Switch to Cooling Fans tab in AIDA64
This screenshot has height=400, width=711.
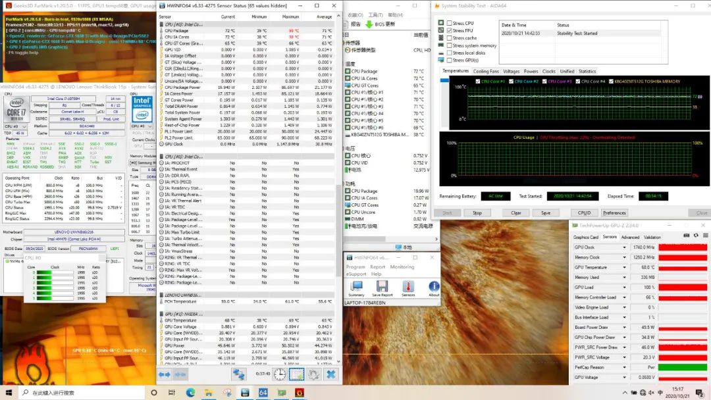click(x=486, y=71)
